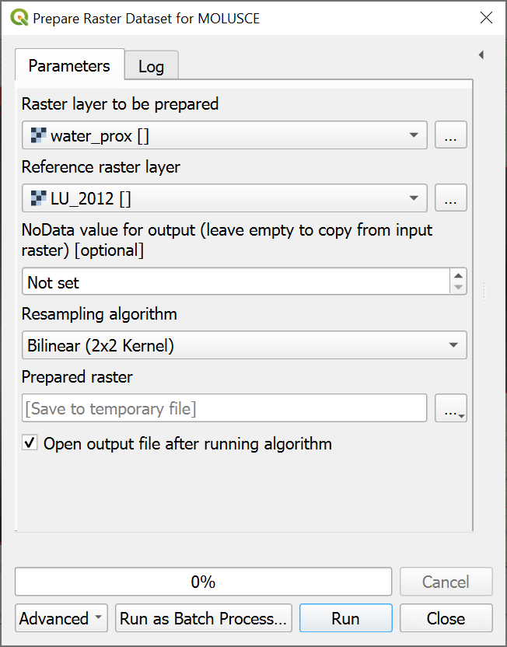Decrease the NoData value with down arrow
This screenshot has height=647, width=507.
(x=458, y=288)
